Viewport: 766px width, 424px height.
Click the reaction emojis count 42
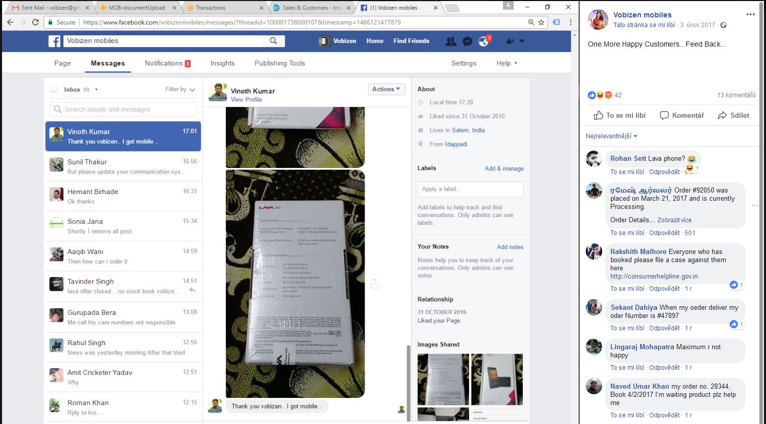click(x=605, y=95)
